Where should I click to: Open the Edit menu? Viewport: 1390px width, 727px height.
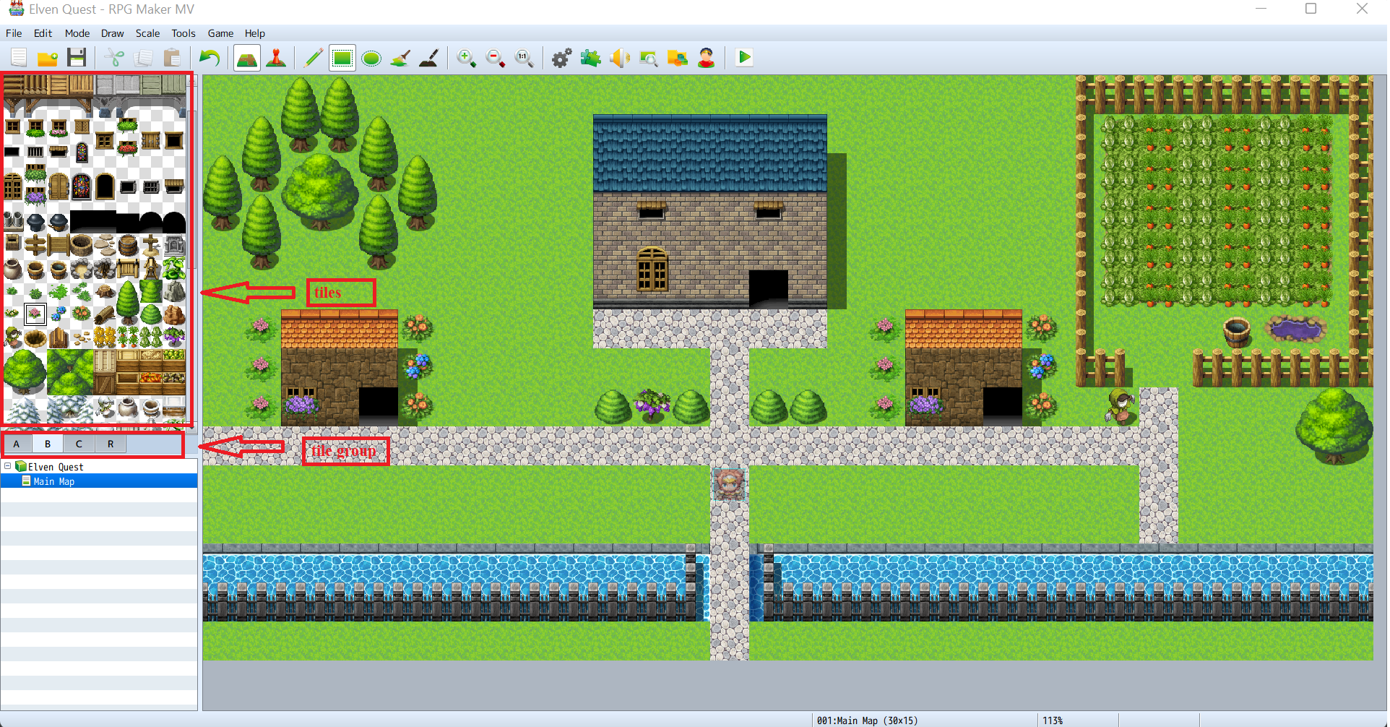point(43,33)
